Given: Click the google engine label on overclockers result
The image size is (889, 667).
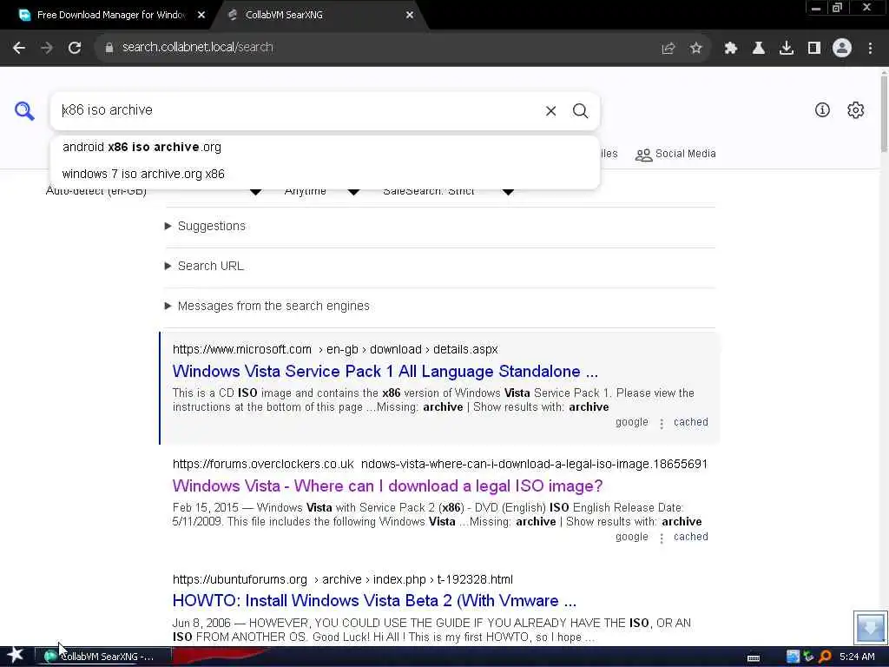Looking at the screenshot, I should click(x=632, y=537).
